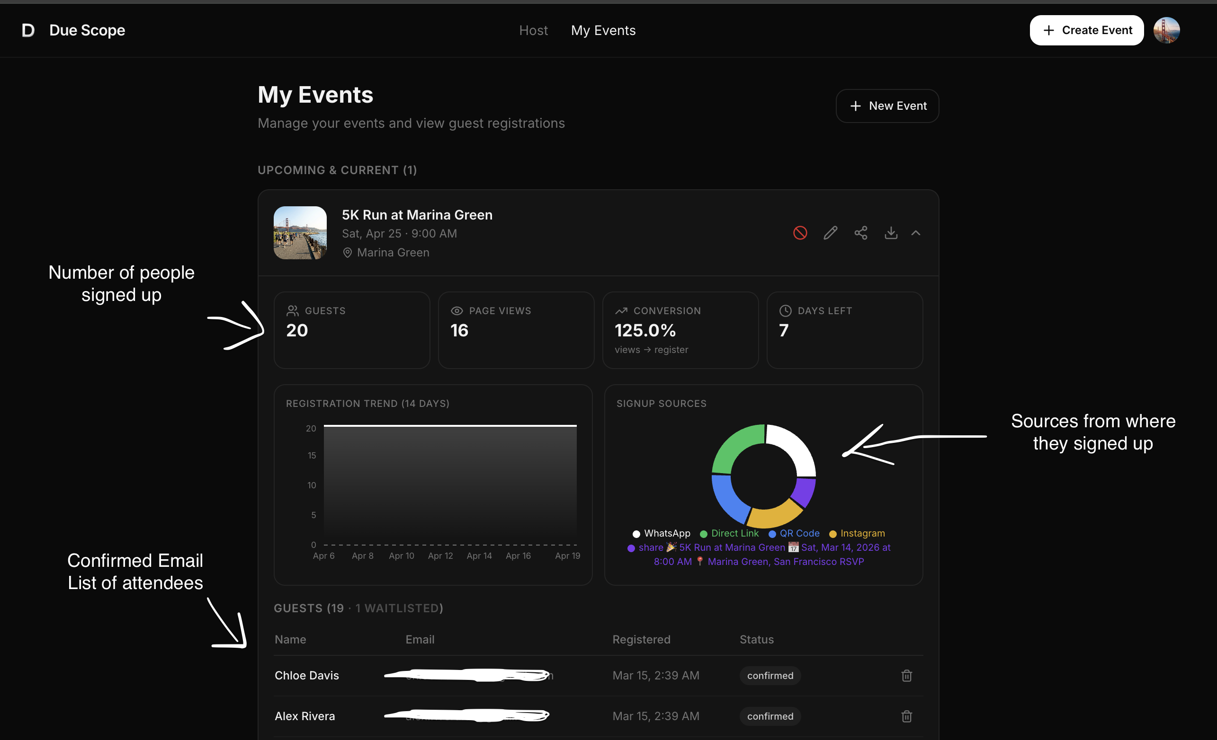Open the 5K Run event thumbnail

300,233
